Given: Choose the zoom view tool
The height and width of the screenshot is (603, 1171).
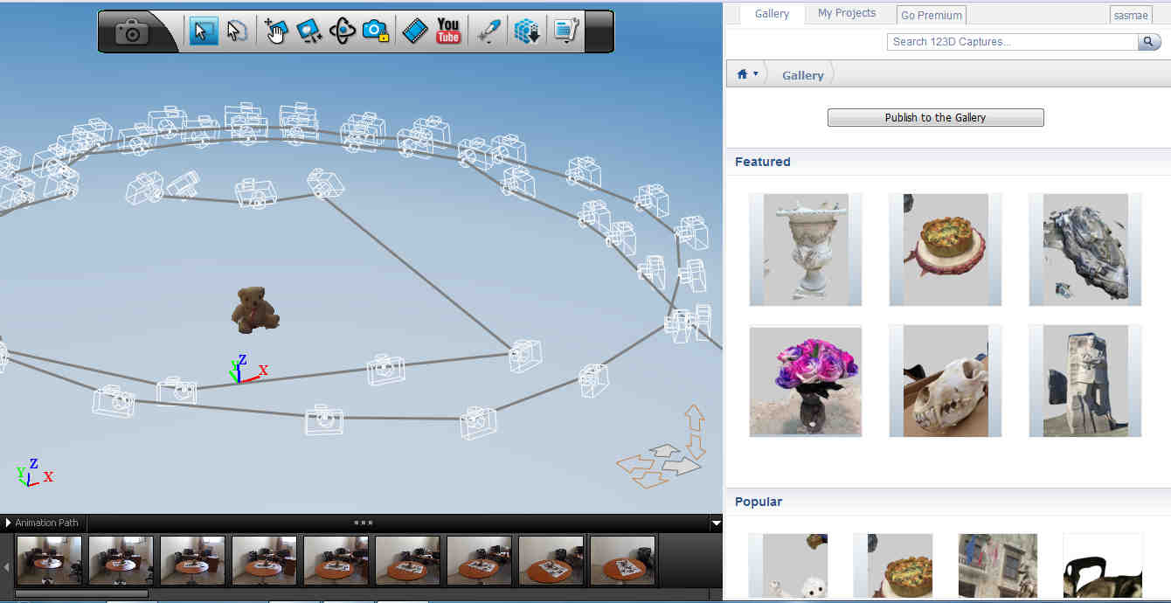Looking at the screenshot, I should click(x=309, y=31).
